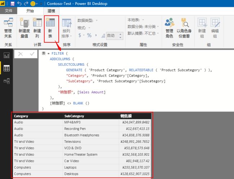The image size is (234, 179).
Task: Click the ¥128,652,907.1025 value
Action: point(135,174)
